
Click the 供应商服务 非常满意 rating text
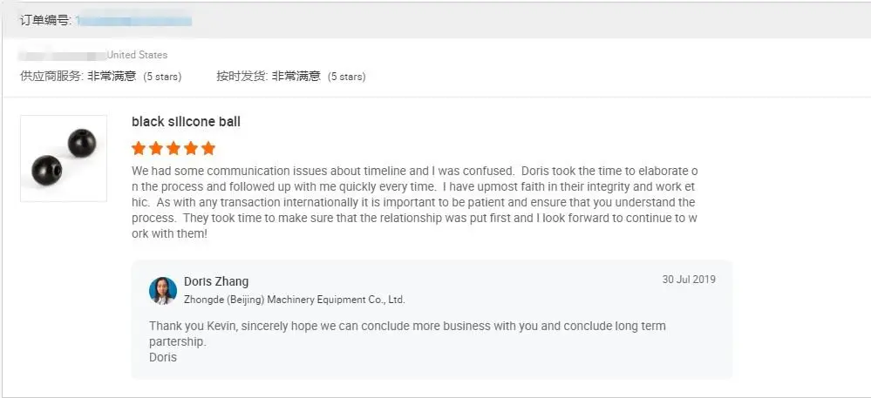(78, 77)
